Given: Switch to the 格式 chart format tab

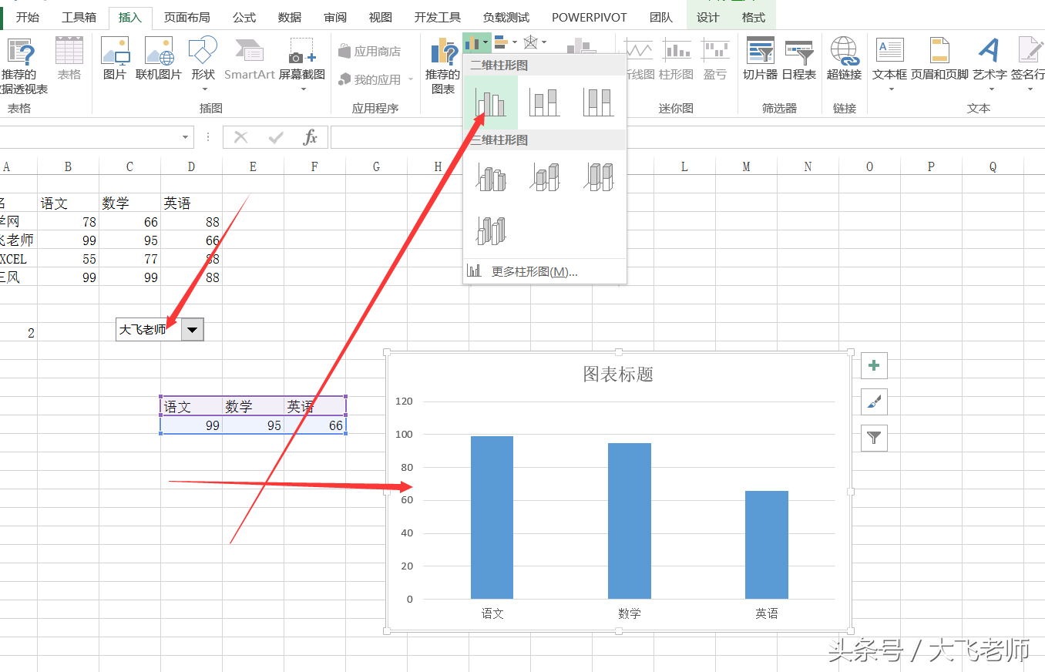Looking at the screenshot, I should [753, 17].
